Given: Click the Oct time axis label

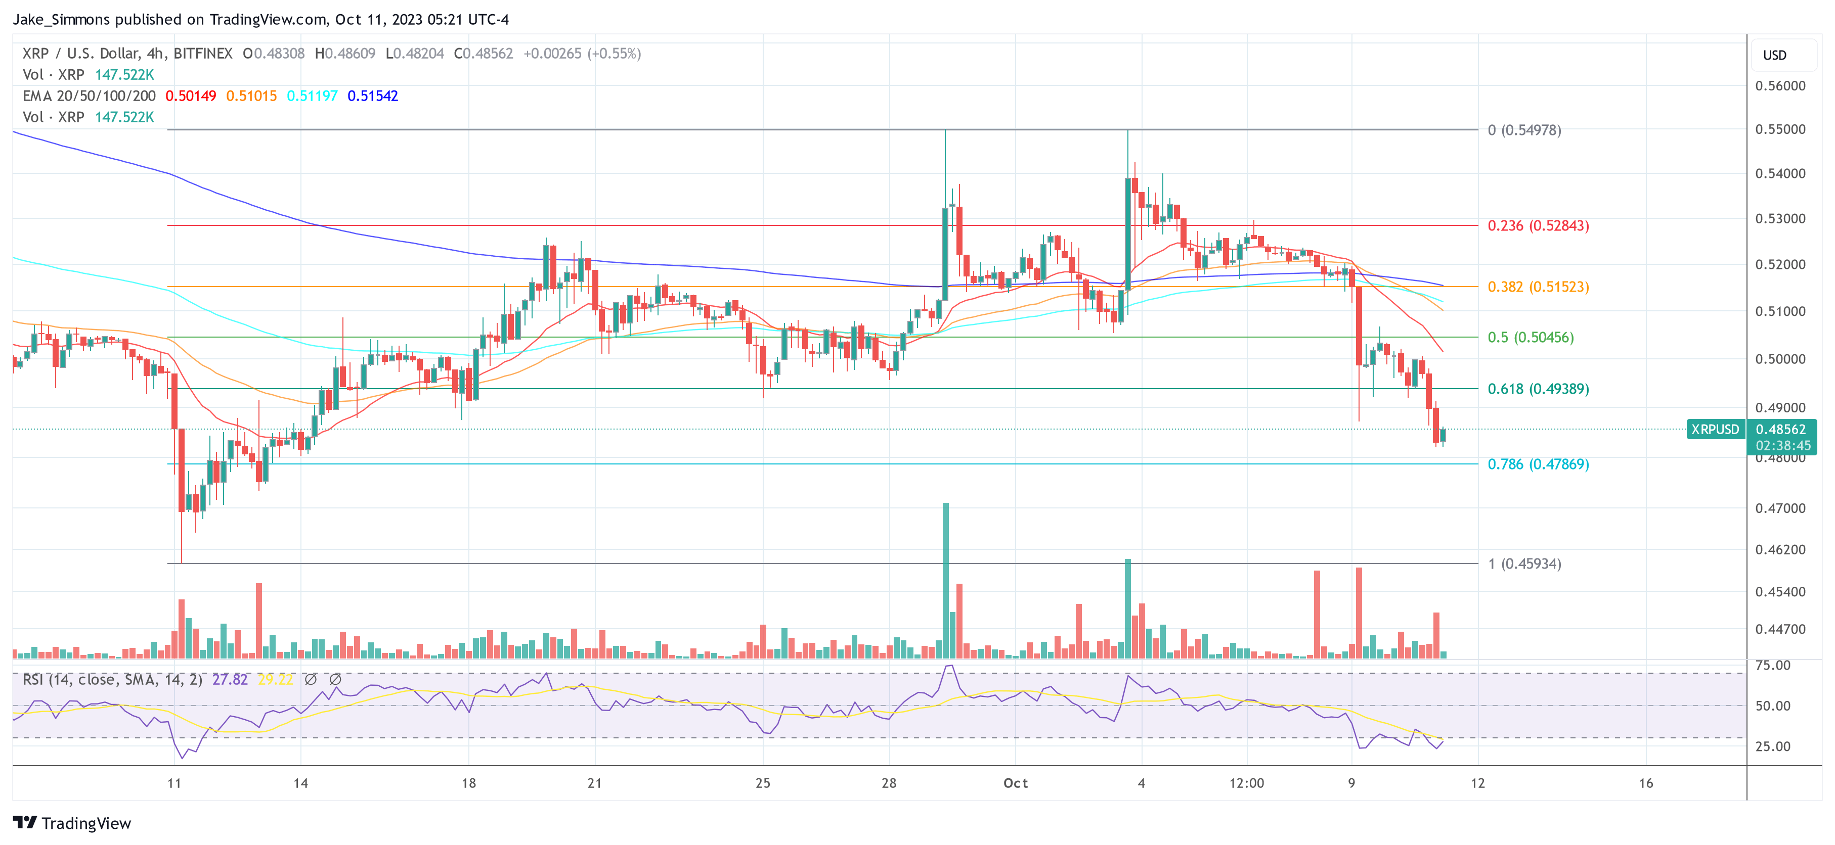Looking at the screenshot, I should pos(1015,783).
